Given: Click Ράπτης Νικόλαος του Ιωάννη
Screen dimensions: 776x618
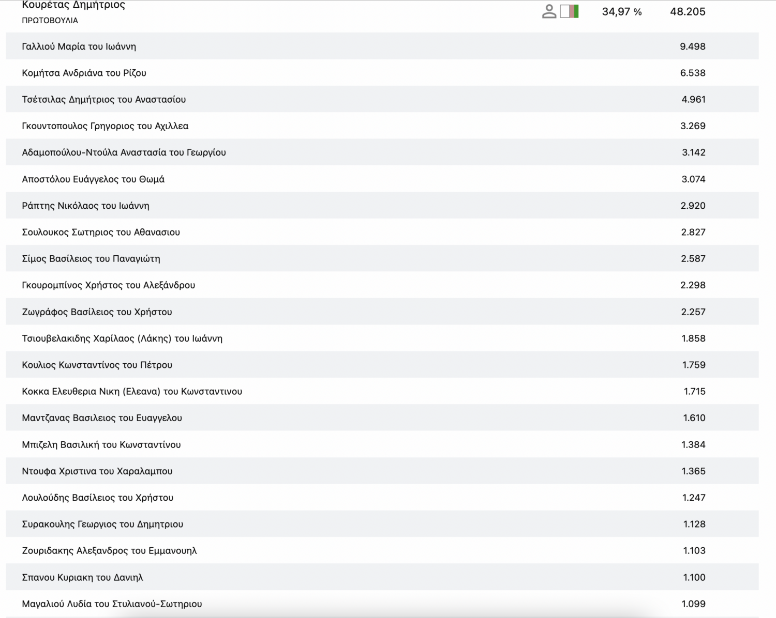Looking at the screenshot, I should tap(85, 206).
